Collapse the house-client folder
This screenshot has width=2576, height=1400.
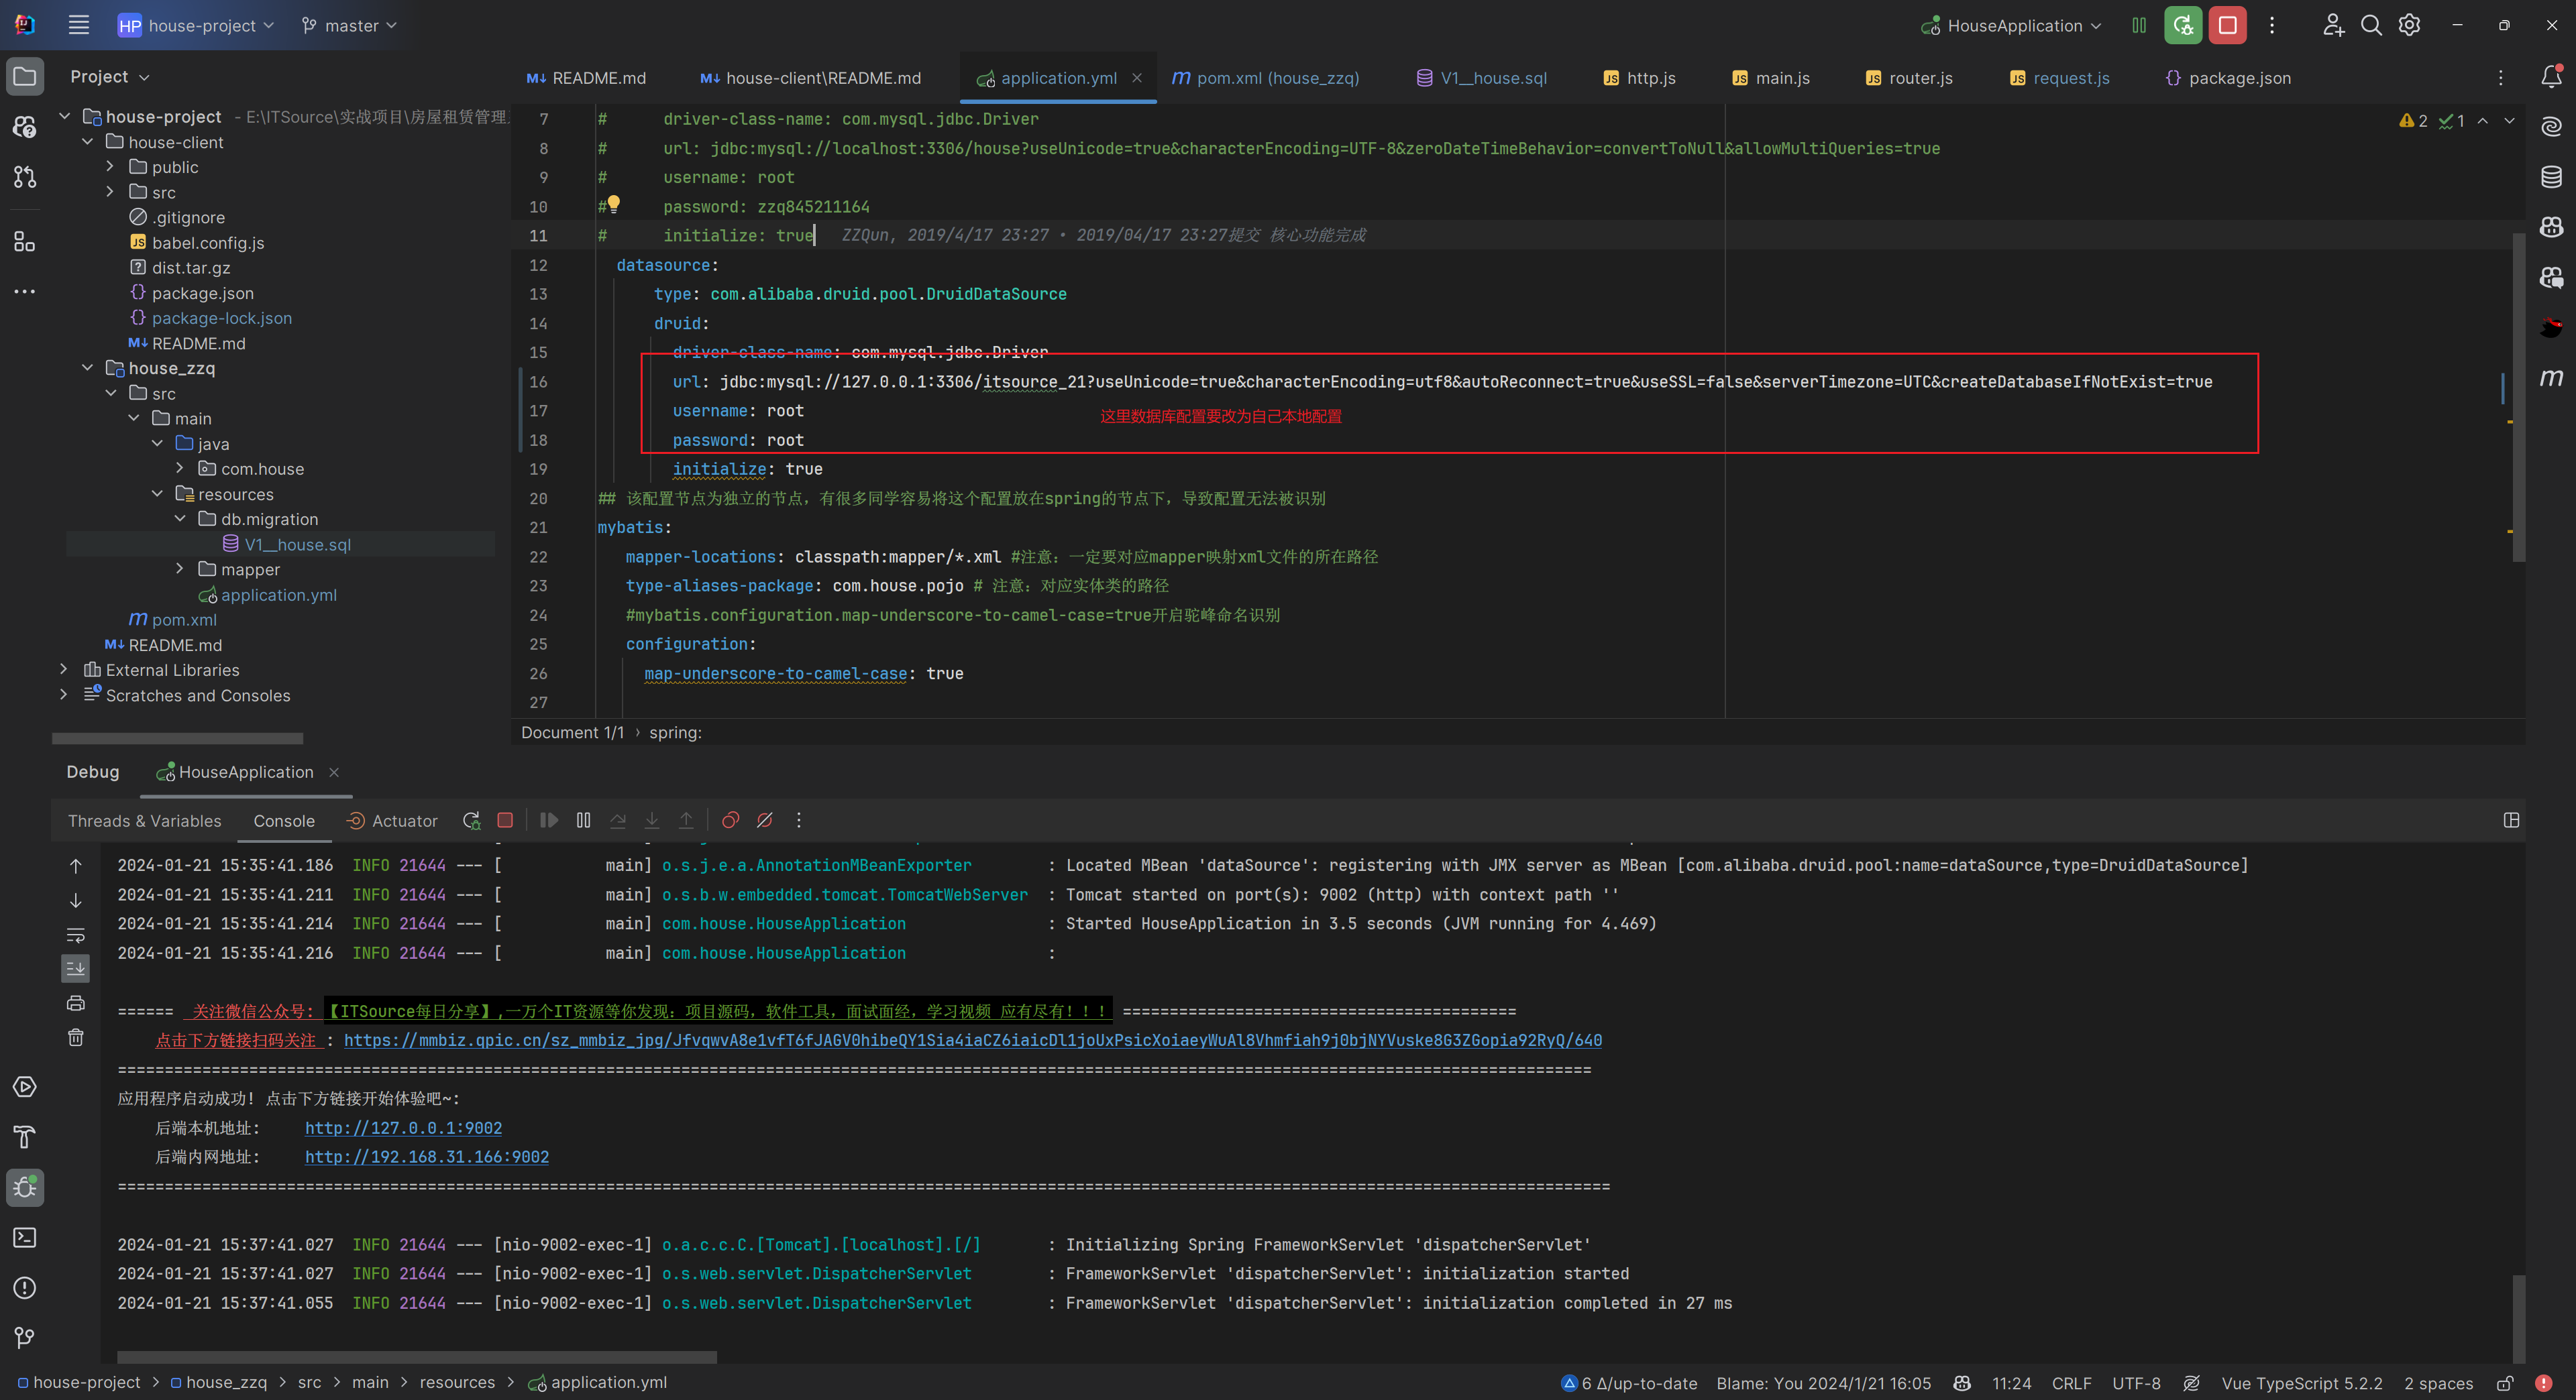pos(88,142)
